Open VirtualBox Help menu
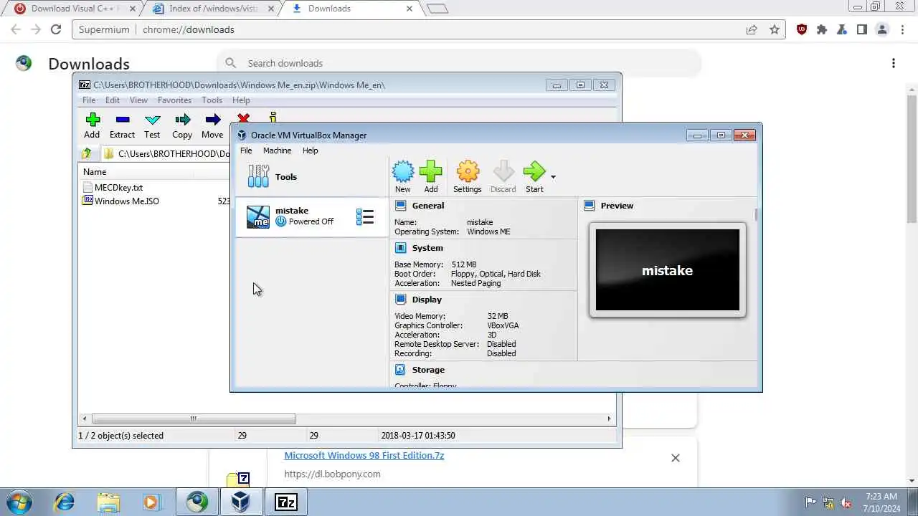The image size is (918, 516). pos(310,150)
